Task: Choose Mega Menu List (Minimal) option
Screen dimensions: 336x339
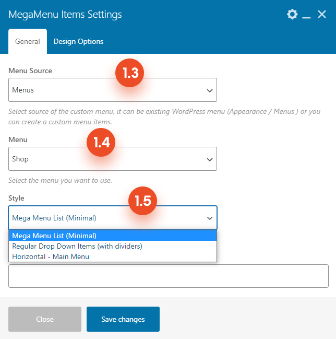Action: tap(113, 236)
